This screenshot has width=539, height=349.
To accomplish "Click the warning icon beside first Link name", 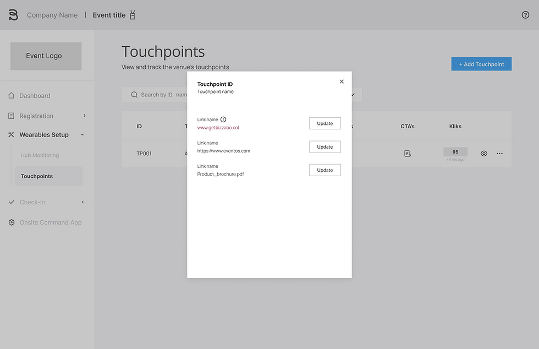I will pyautogui.click(x=223, y=119).
